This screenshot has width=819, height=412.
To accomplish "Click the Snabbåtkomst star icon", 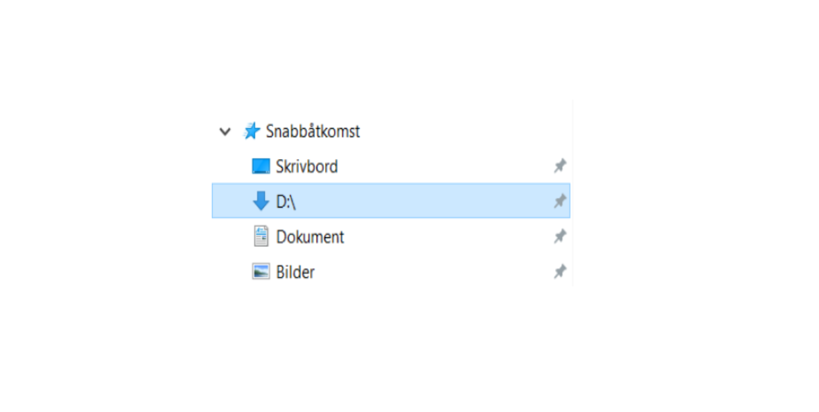I will coord(251,131).
